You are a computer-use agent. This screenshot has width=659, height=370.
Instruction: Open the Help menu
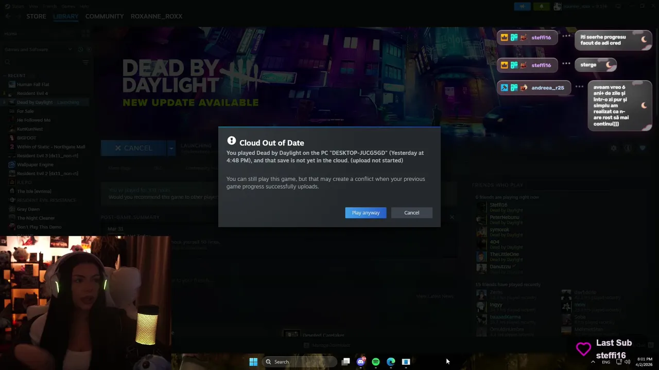[84, 6]
